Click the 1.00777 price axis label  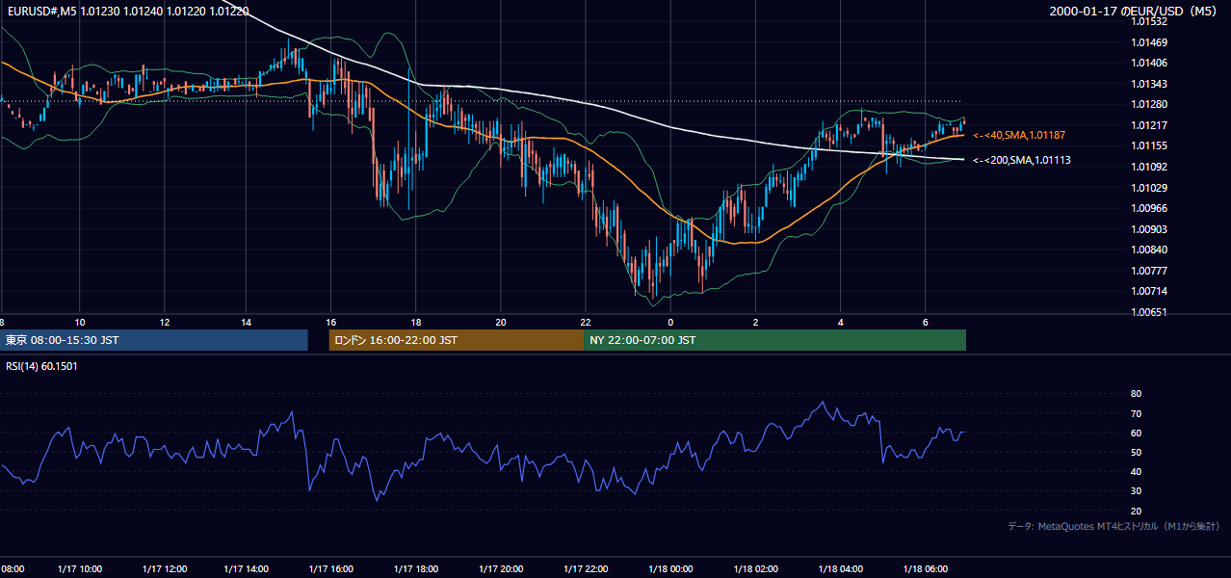click(1149, 271)
